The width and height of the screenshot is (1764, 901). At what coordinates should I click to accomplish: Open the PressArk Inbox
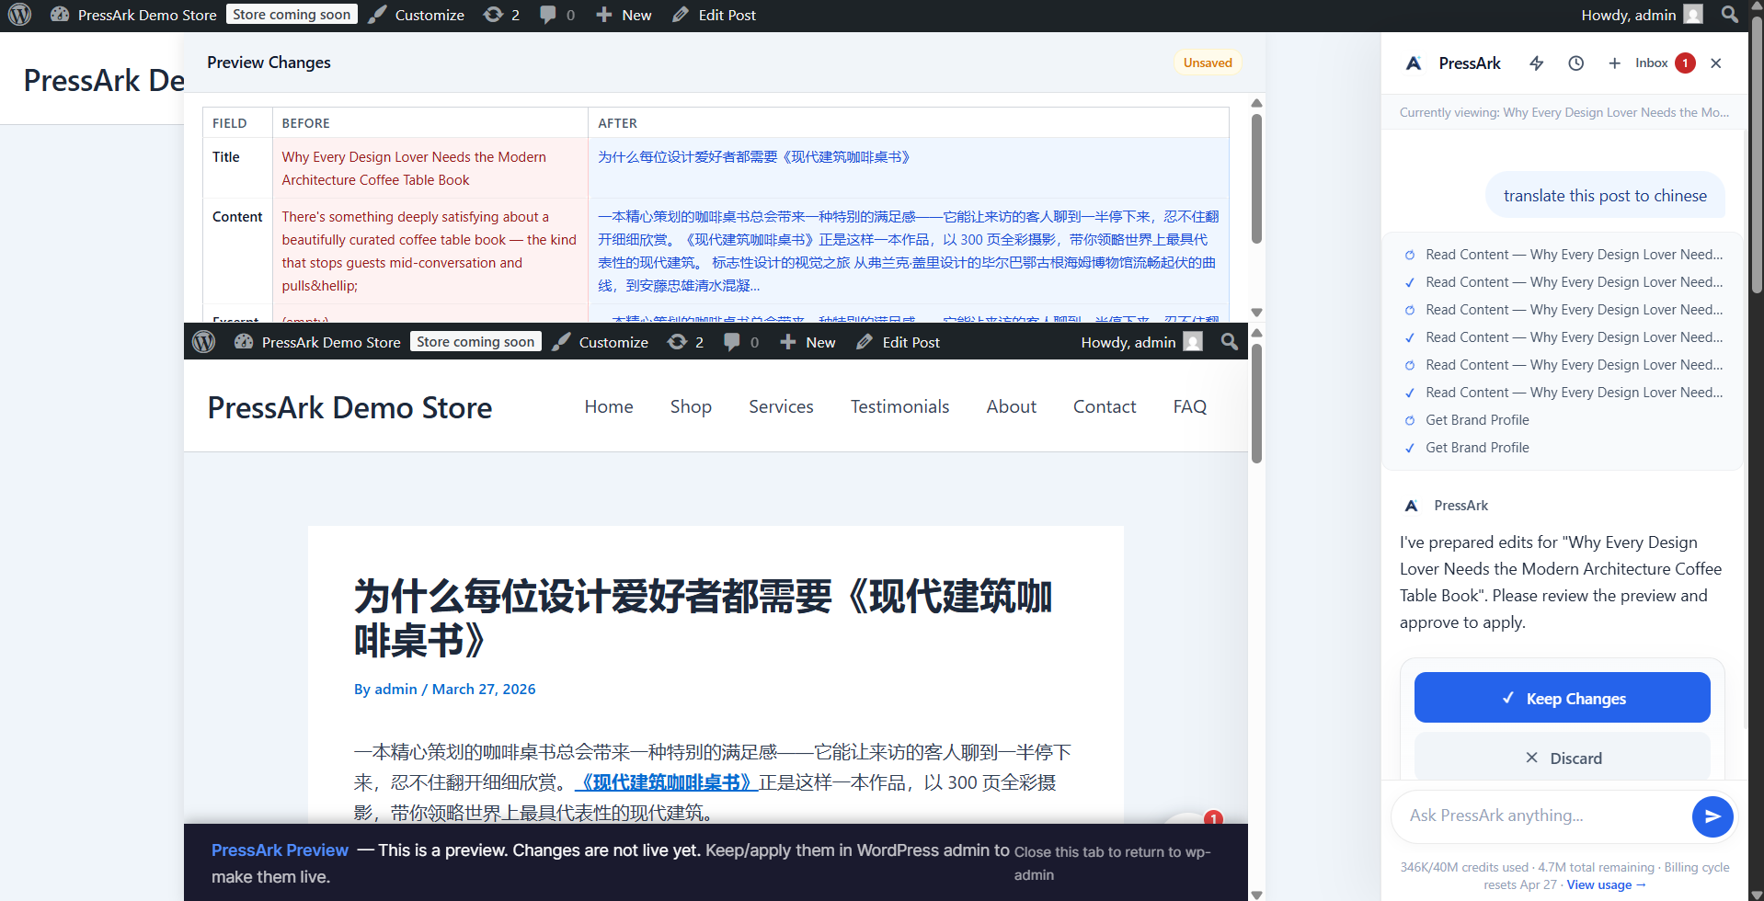pyautogui.click(x=1664, y=63)
